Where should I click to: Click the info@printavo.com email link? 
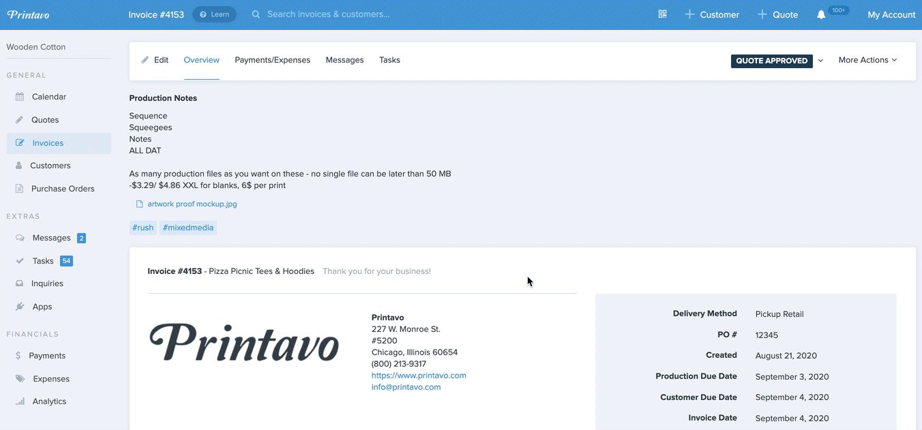(406, 387)
